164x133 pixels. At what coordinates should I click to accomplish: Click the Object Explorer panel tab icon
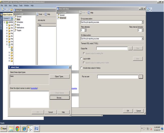tap(1, 15)
